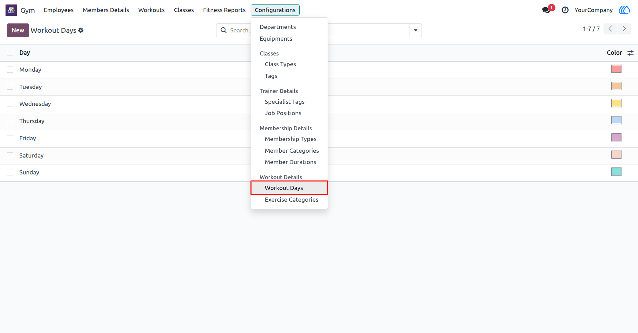
Task: Check the Sunday row checkbox
Action: click(x=10, y=172)
